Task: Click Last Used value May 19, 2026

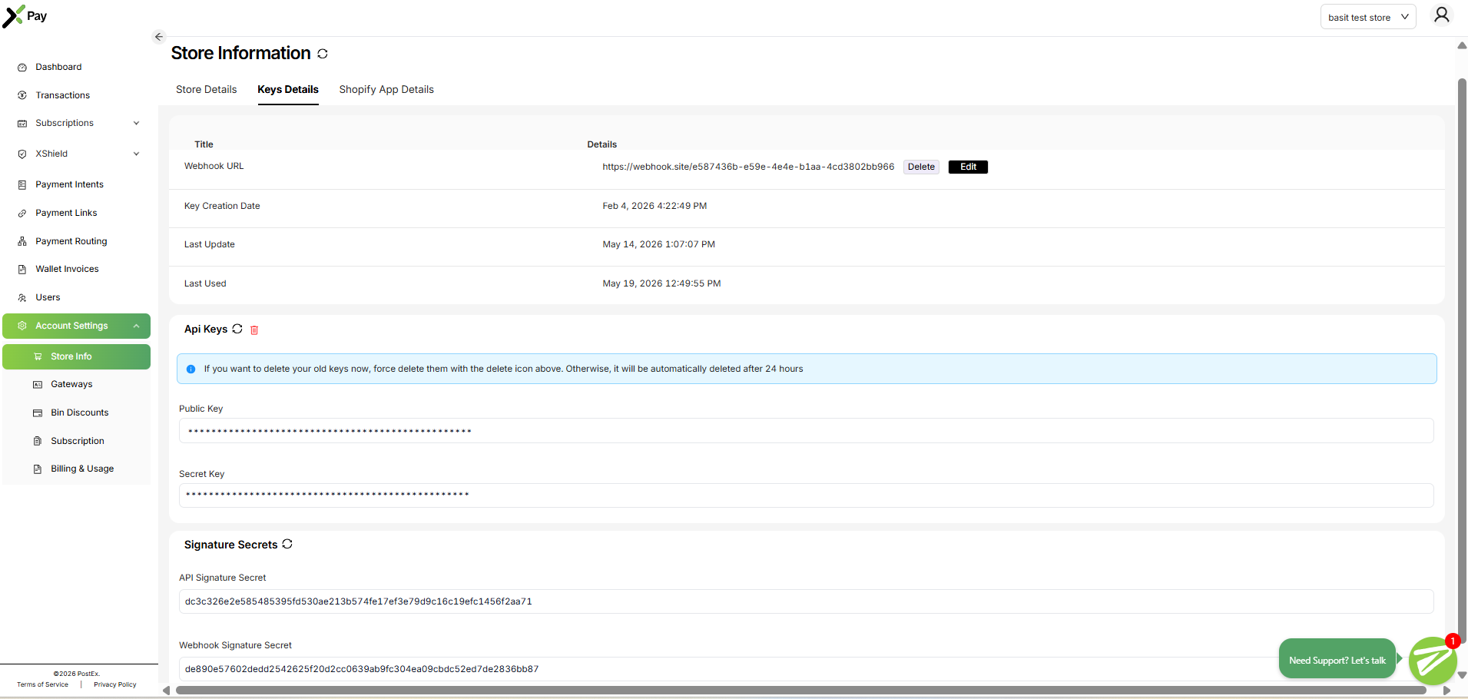Action: [x=661, y=283]
